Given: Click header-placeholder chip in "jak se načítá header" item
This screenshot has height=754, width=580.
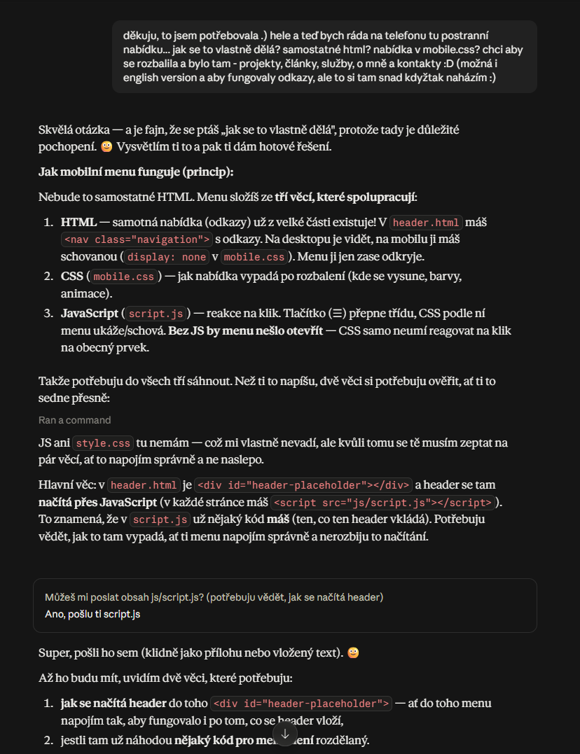Looking at the screenshot, I should pos(301,704).
